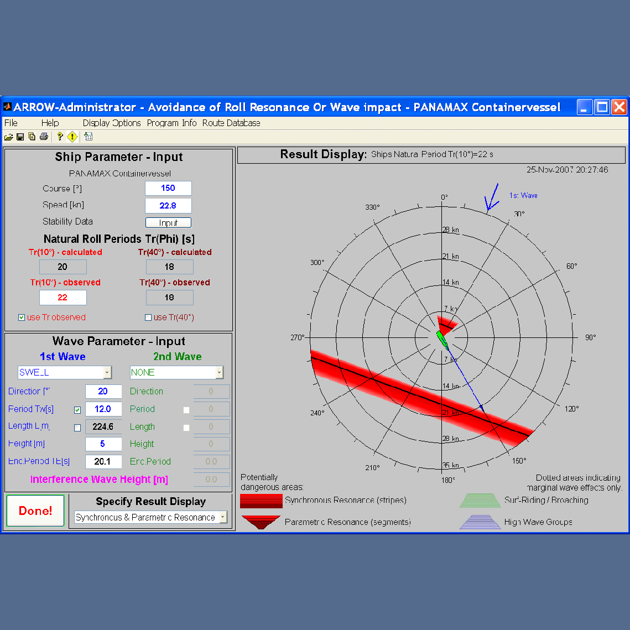Click the MATLAB logo in title bar
The width and height of the screenshot is (630, 630).
click(8, 107)
